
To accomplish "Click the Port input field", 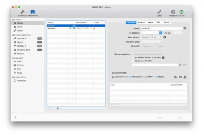I will click(177, 33).
